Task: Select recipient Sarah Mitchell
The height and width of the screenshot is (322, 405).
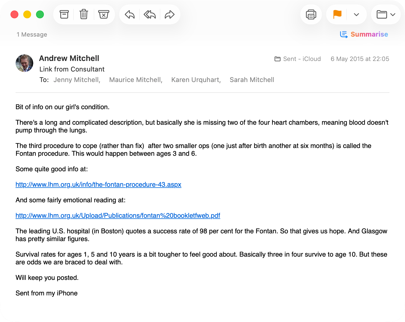Action: pyautogui.click(x=252, y=80)
